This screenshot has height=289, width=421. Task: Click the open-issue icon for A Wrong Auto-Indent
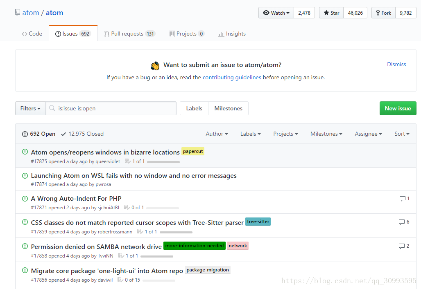(x=25, y=199)
